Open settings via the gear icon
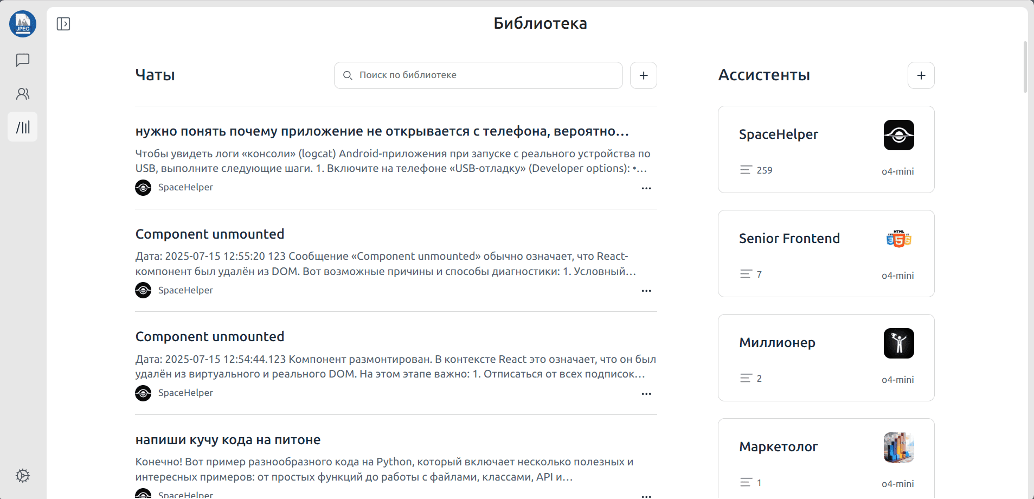The height and width of the screenshot is (499, 1034). coord(23,476)
